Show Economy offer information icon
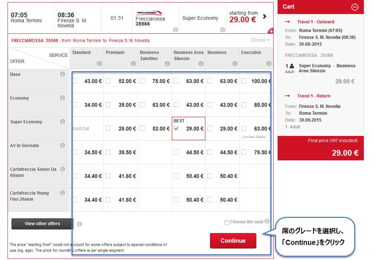Viewport: 375px width, 260px height. 63,98
